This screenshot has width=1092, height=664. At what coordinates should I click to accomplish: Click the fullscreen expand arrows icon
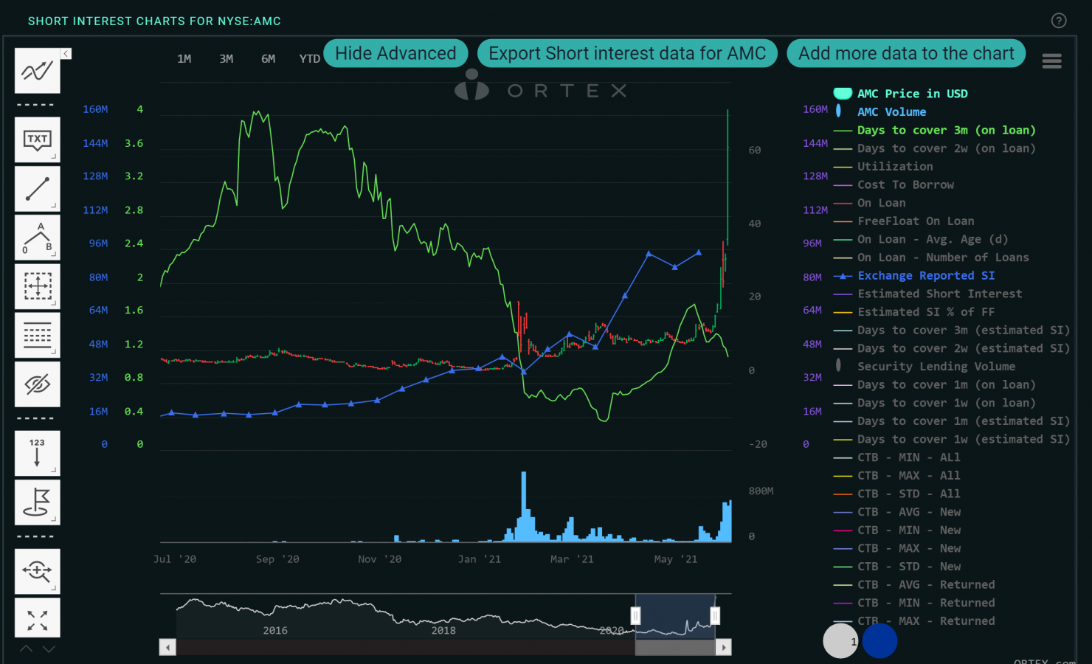pyautogui.click(x=37, y=618)
